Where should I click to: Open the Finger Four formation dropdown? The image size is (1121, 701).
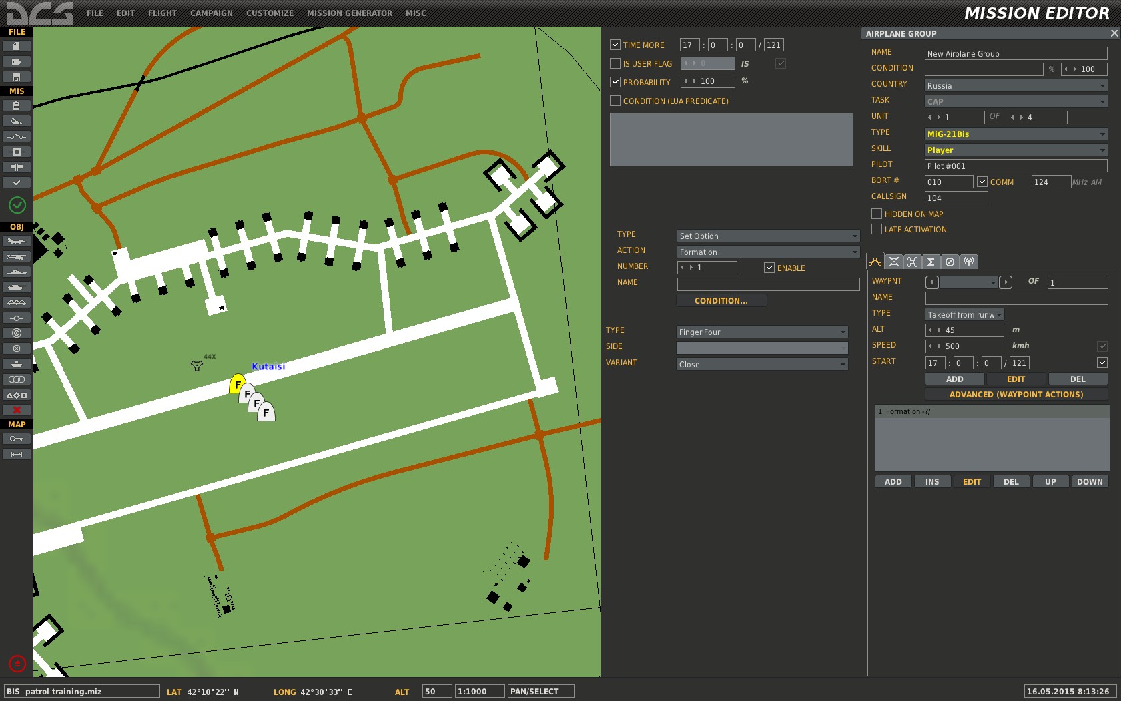(x=762, y=332)
